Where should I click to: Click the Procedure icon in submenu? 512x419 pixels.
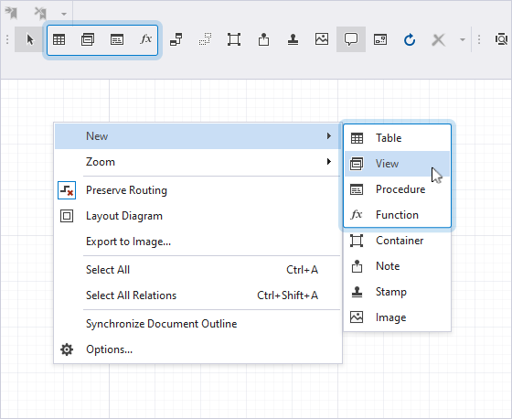pos(357,189)
